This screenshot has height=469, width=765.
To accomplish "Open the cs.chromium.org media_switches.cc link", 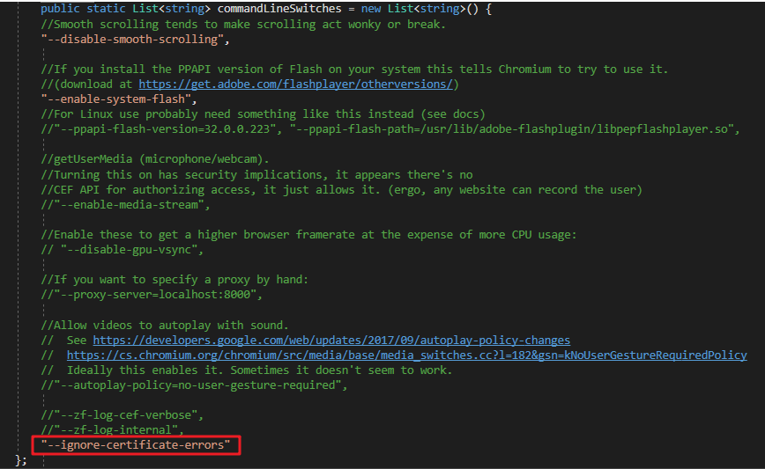I will 406,355.
